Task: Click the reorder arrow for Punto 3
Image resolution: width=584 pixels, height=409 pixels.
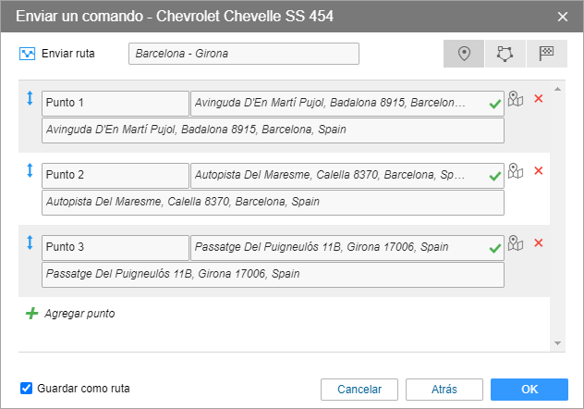Action: (x=30, y=243)
